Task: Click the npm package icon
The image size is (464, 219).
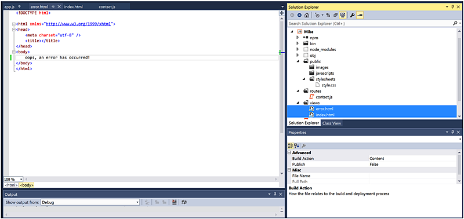Action: 306,38
